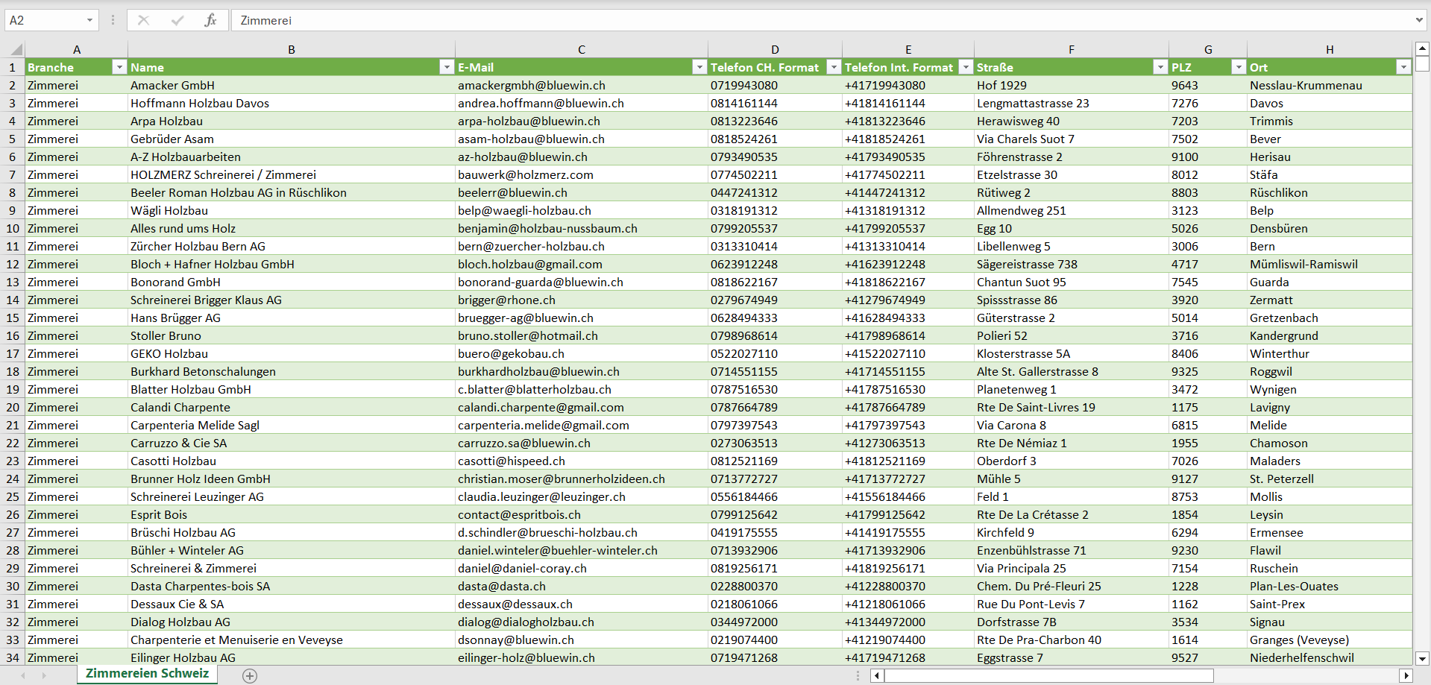Click cell Dasta Charpentes-bois SA

tap(292, 586)
